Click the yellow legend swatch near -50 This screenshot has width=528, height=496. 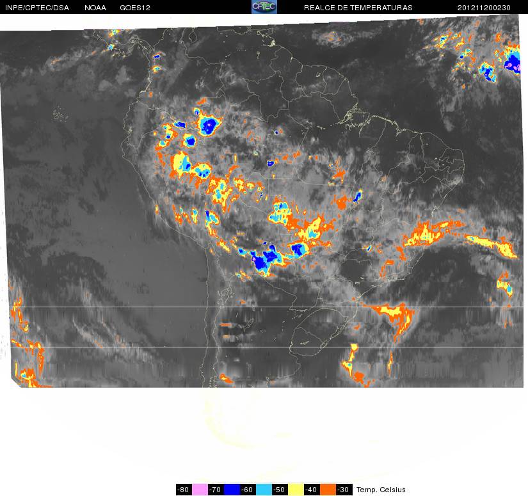coord(296,490)
